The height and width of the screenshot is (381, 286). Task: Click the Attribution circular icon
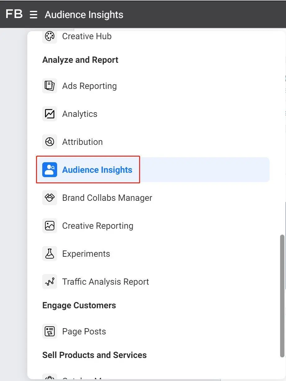pos(50,142)
